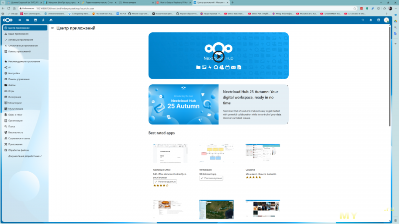Screen dimensions: 399x224
Task: Open the 'Мониторинг' app category
Action: click(15, 103)
